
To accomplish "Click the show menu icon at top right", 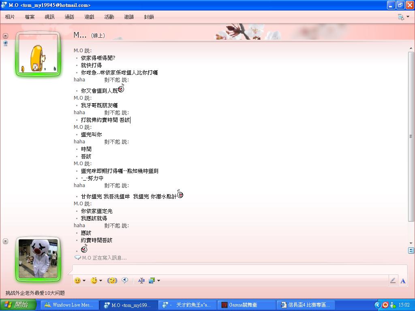I will coord(401,17).
